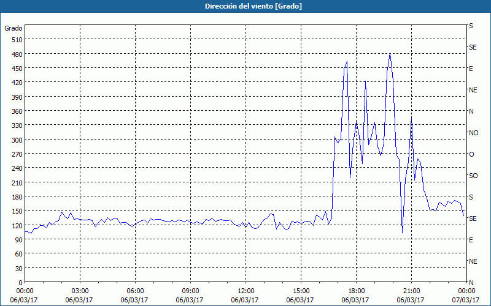Select the 06/03/17 date beneath 18:00
Screen dimensions: 491x306
pos(355,300)
